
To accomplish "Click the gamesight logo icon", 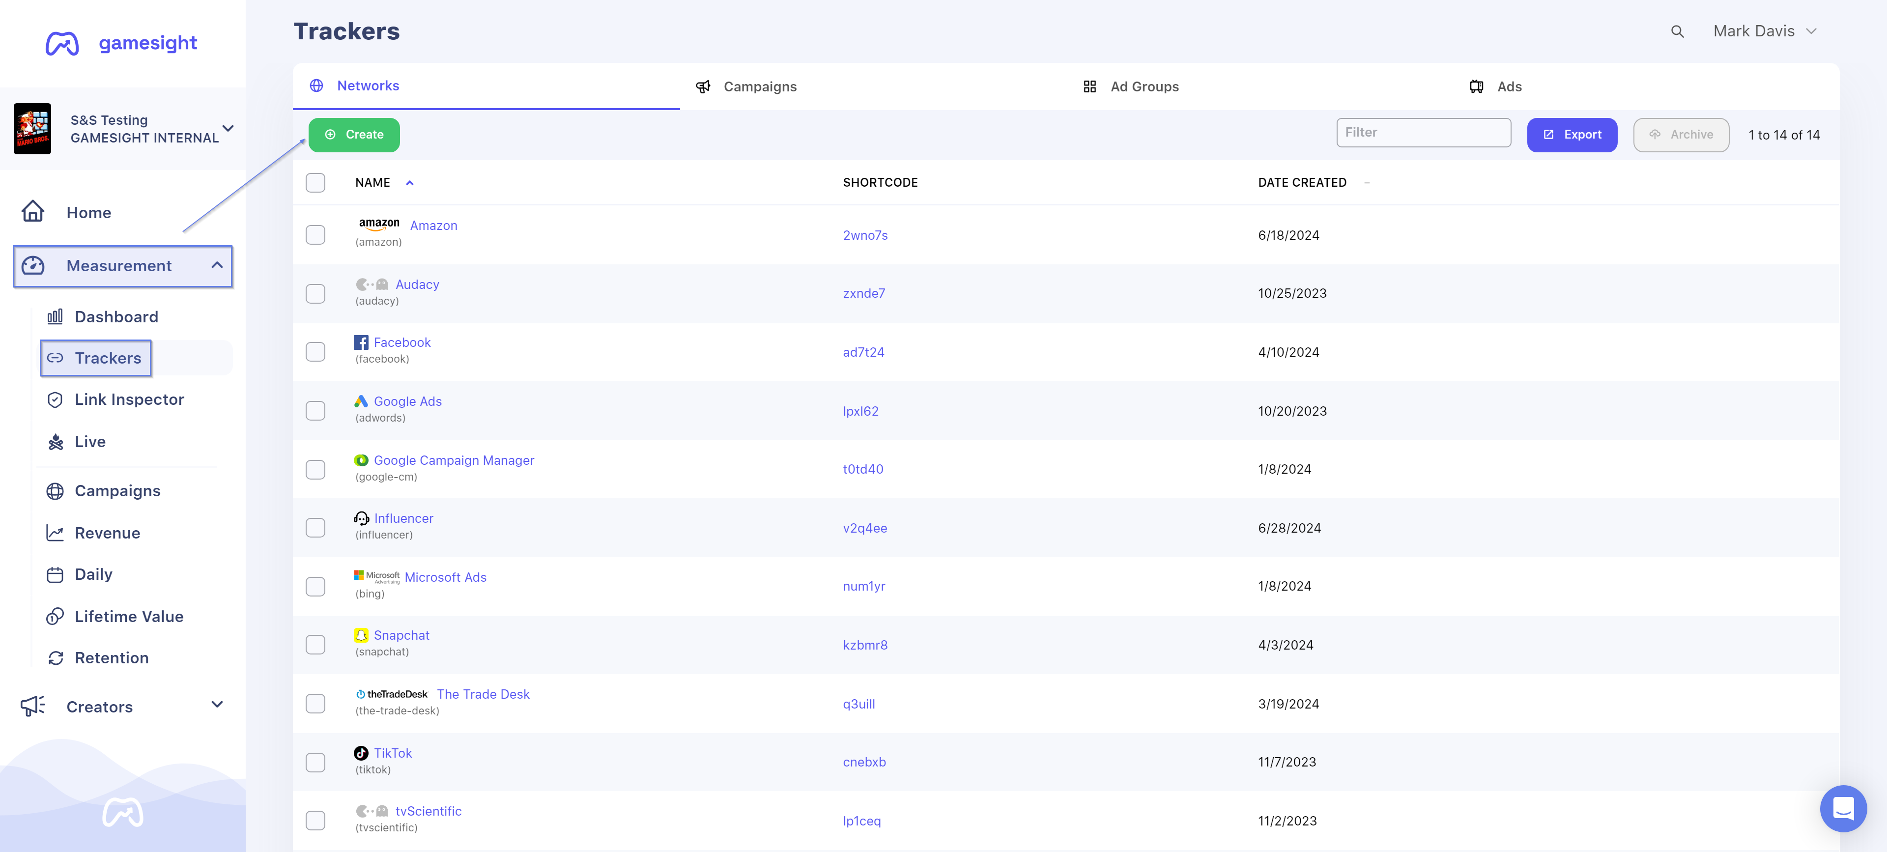I will tap(62, 43).
